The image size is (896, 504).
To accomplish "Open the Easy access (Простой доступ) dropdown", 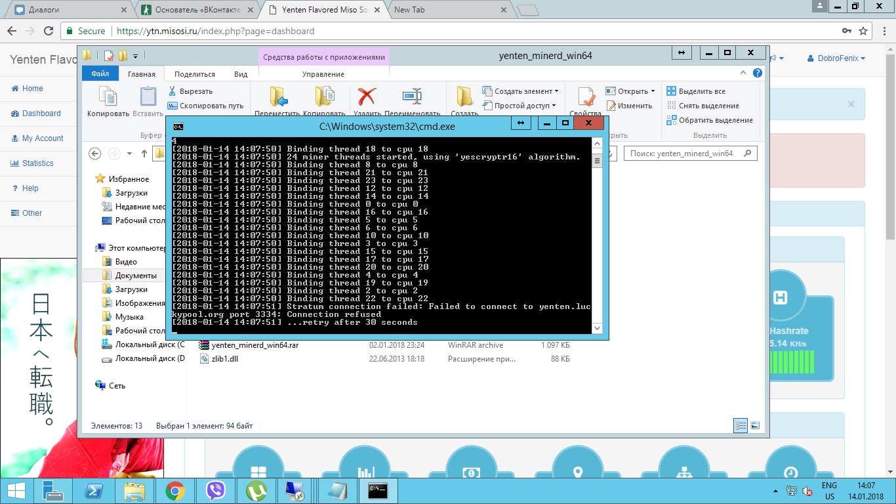I will [519, 106].
